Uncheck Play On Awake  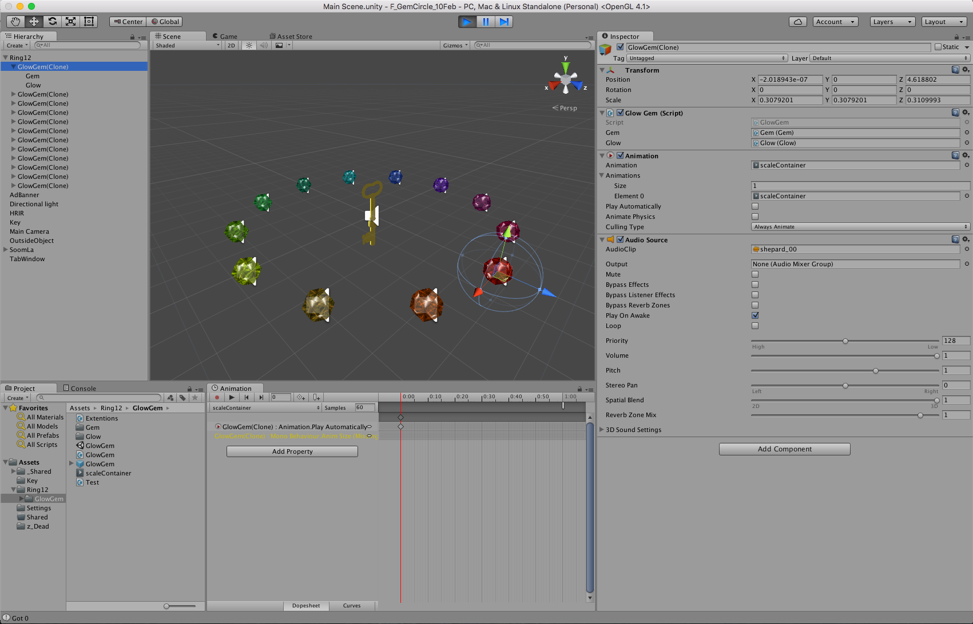click(x=755, y=315)
